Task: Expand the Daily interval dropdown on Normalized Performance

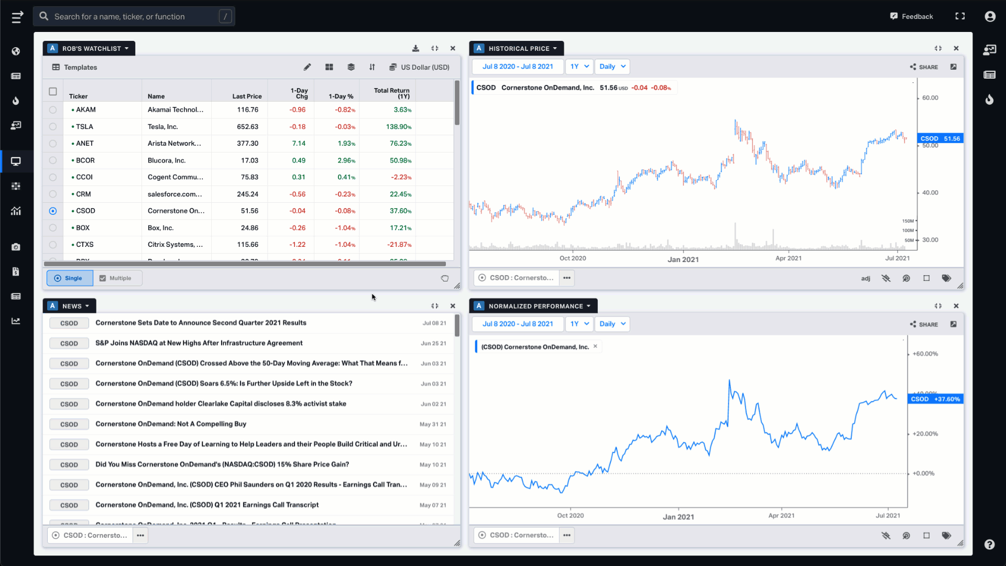Action: click(x=611, y=323)
